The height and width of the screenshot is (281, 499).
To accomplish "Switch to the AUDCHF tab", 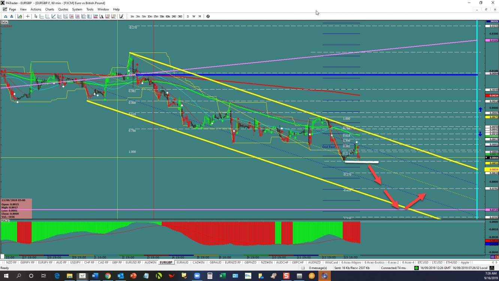I will [x=282, y=263].
